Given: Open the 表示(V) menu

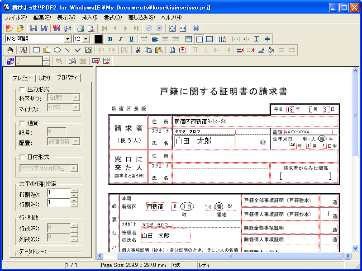Looking at the screenshot, I should click(x=66, y=18).
